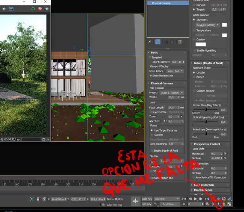Viewport: 244px width, 212px height.
Task: Open Time Configuration icon right of frame field
Action: (x=207, y=204)
